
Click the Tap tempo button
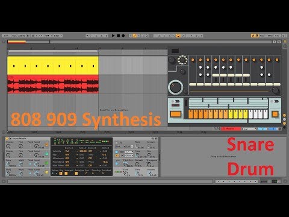[14, 36]
